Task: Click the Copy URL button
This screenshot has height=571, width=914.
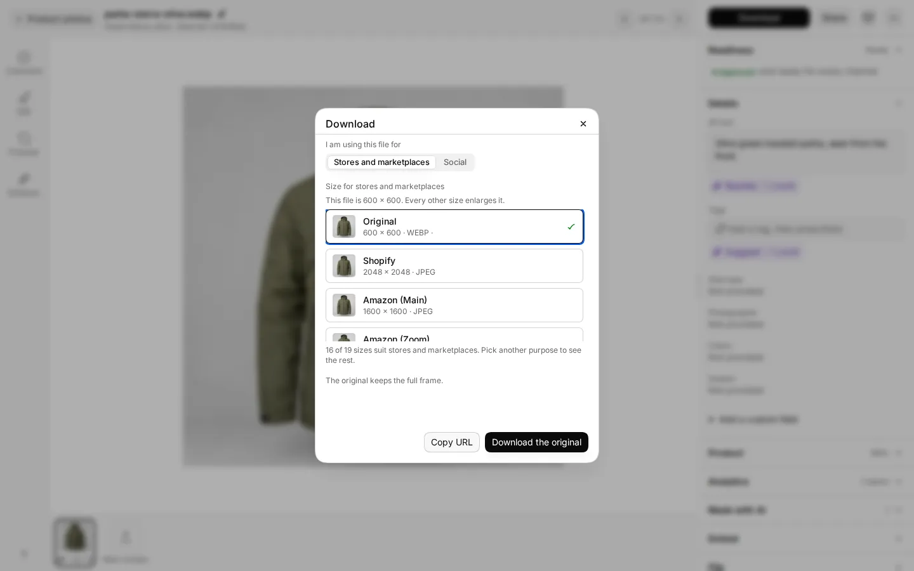Action: (x=452, y=442)
